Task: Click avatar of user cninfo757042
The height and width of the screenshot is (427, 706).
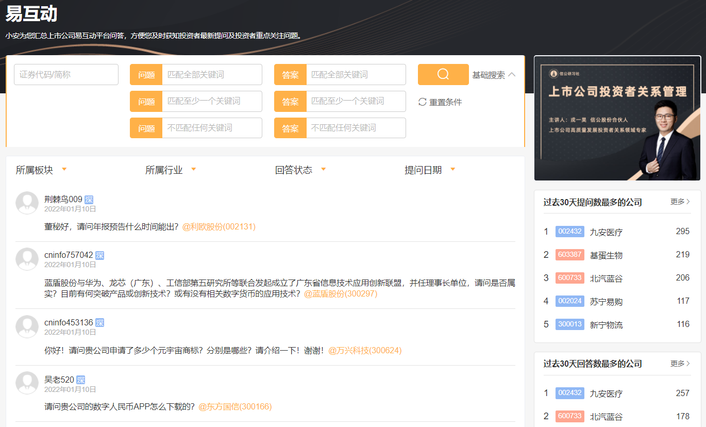Action: point(27,259)
